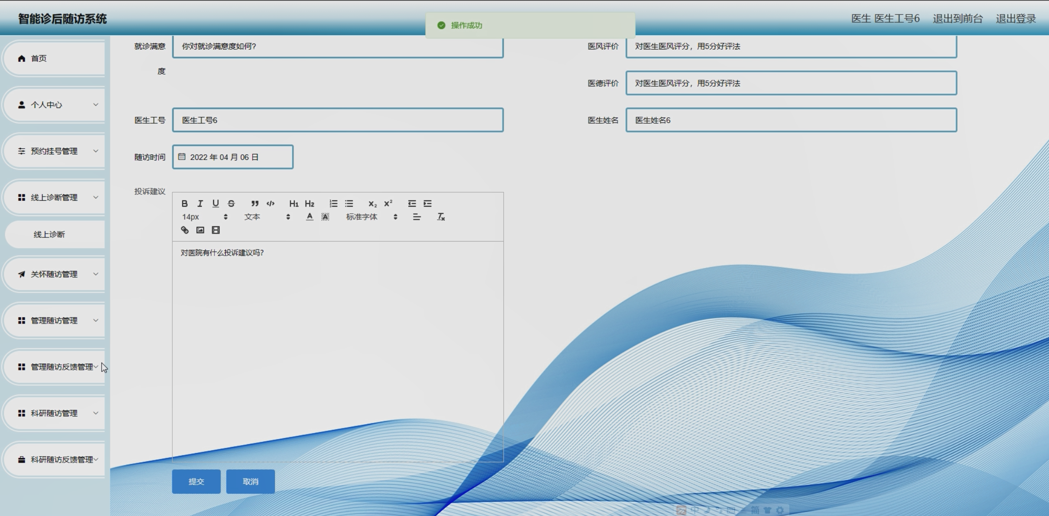Apply superscript formatting
Image resolution: width=1049 pixels, height=516 pixels.
click(x=388, y=204)
